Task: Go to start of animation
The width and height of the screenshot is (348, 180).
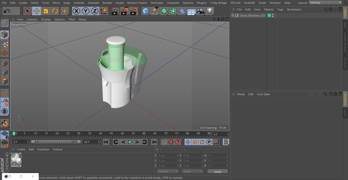Action: [106, 142]
